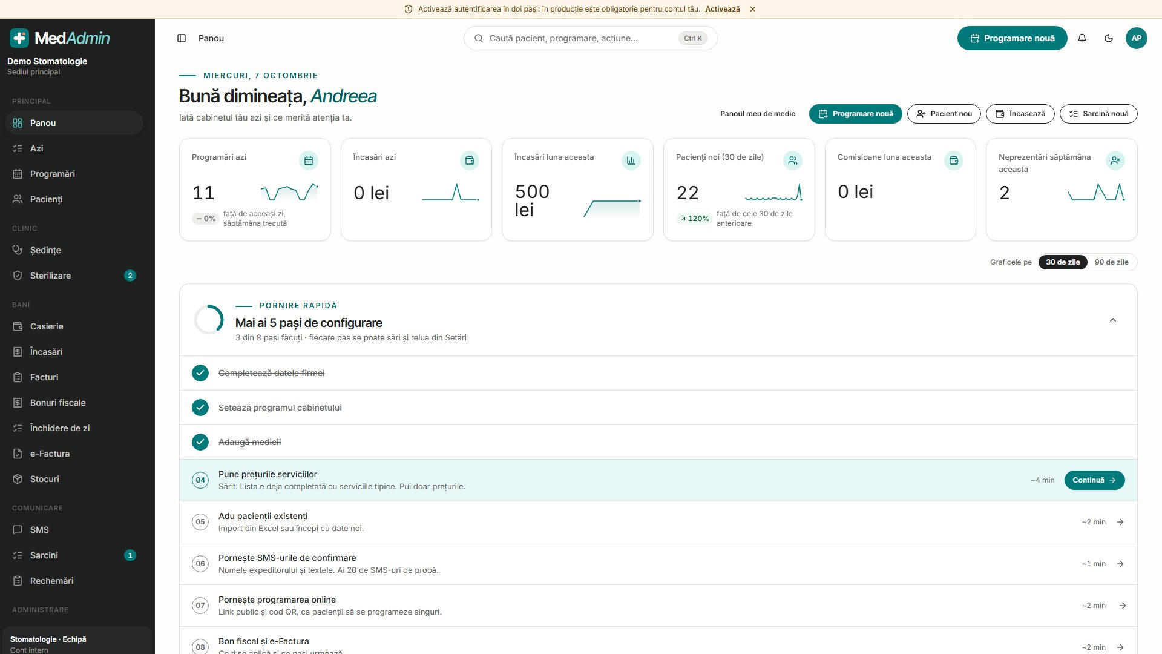Click calendar icon in Programări azi card
Image resolution: width=1162 pixels, height=654 pixels.
pyautogui.click(x=309, y=160)
